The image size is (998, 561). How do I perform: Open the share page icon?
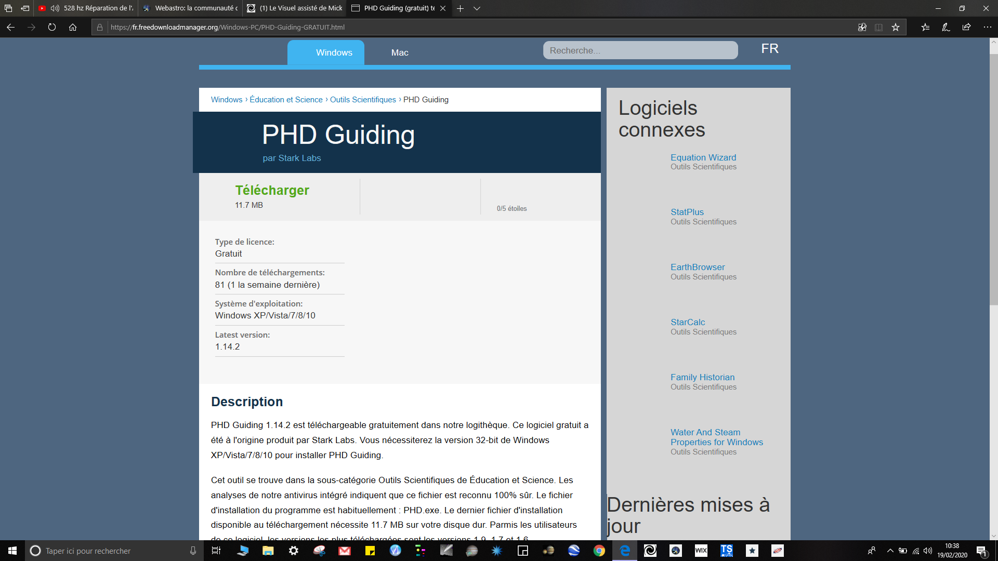click(x=966, y=28)
